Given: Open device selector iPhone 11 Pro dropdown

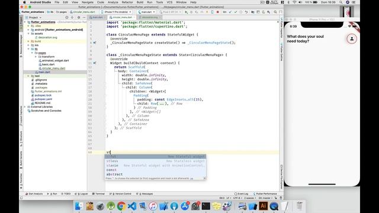Looking at the screenshot, I should (x=116, y=12).
